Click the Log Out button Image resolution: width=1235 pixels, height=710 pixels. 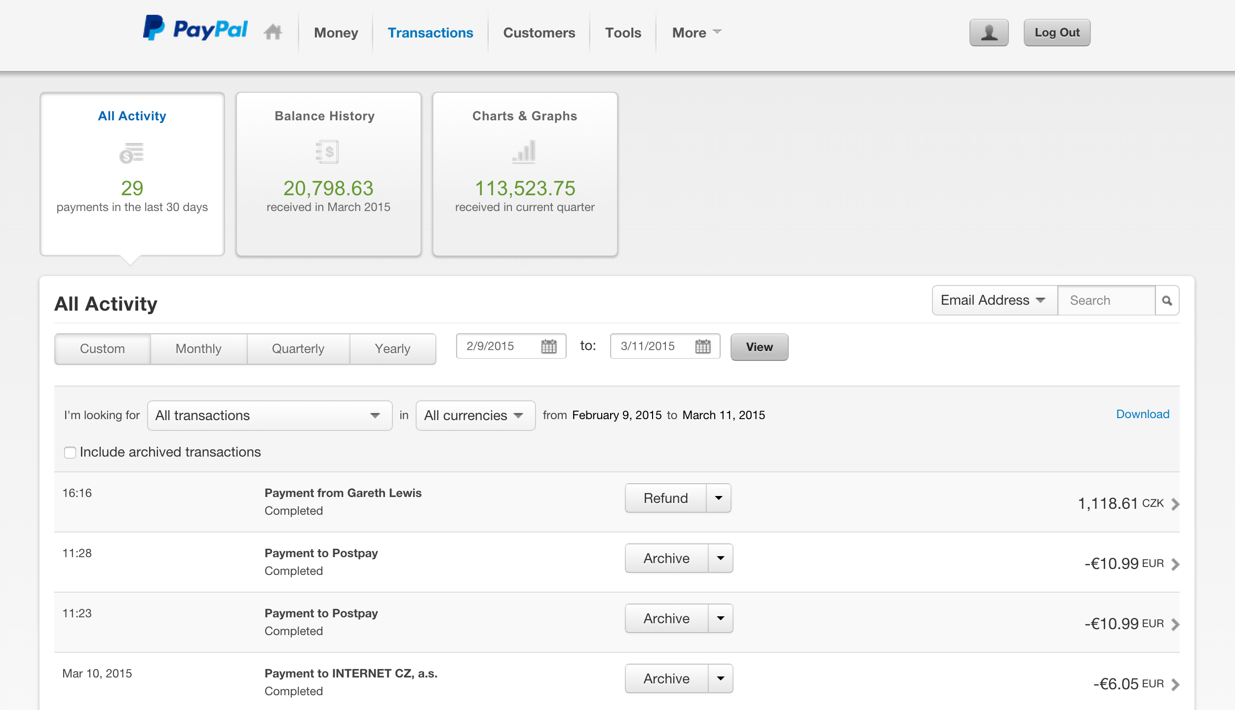pyautogui.click(x=1057, y=33)
